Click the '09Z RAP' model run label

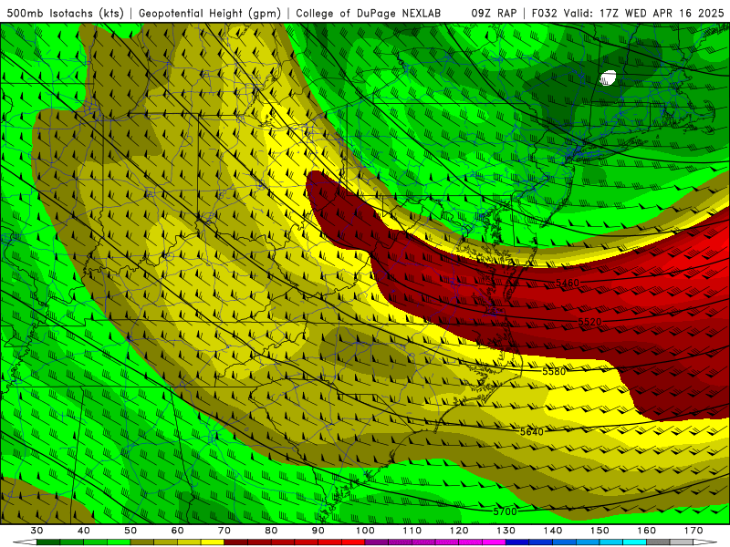click(494, 14)
